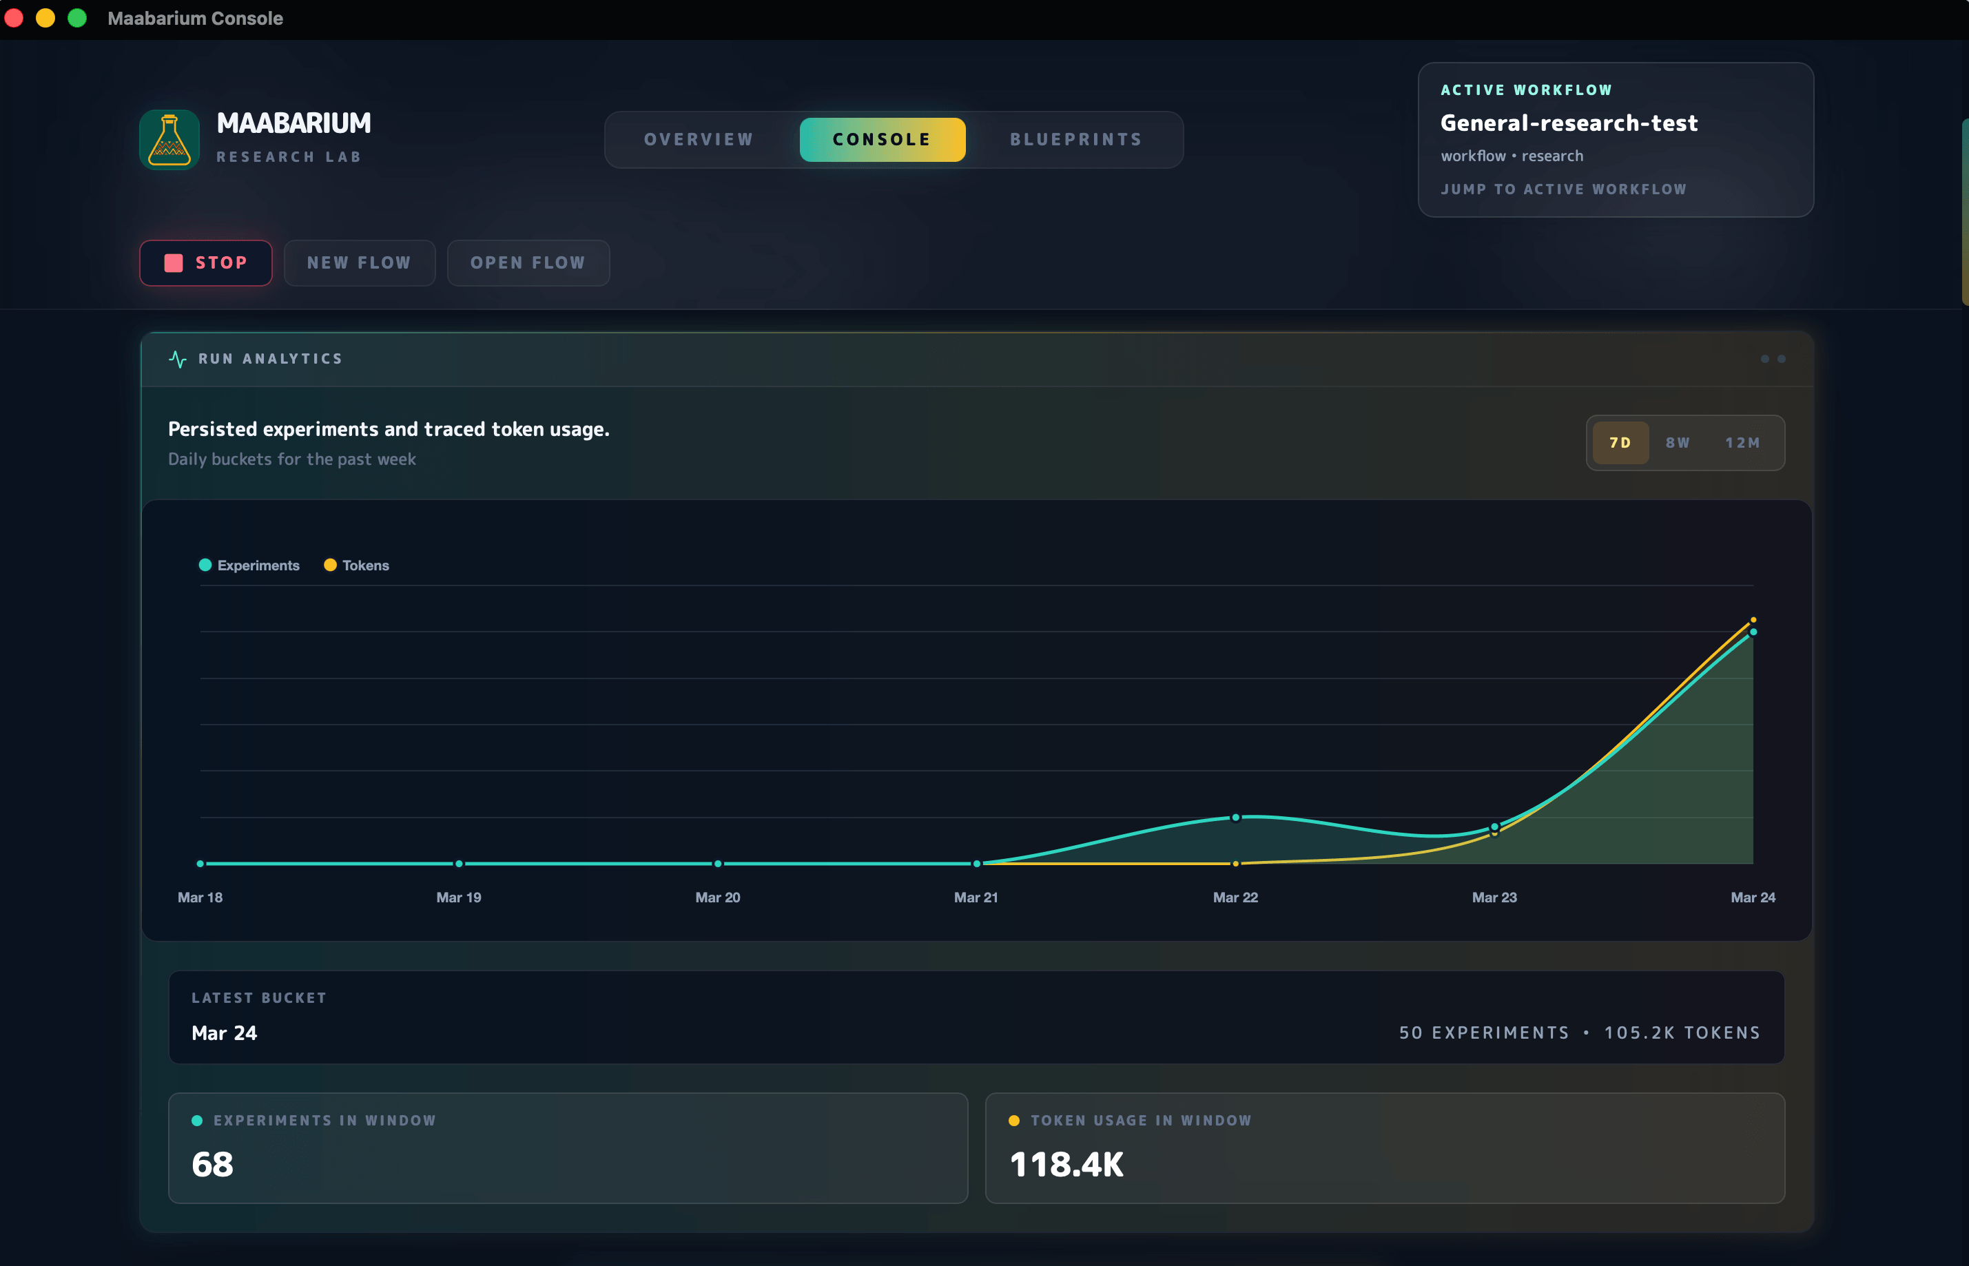Image resolution: width=1969 pixels, height=1266 pixels.
Task: Select the 12M time range
Action: (1744, 442)
